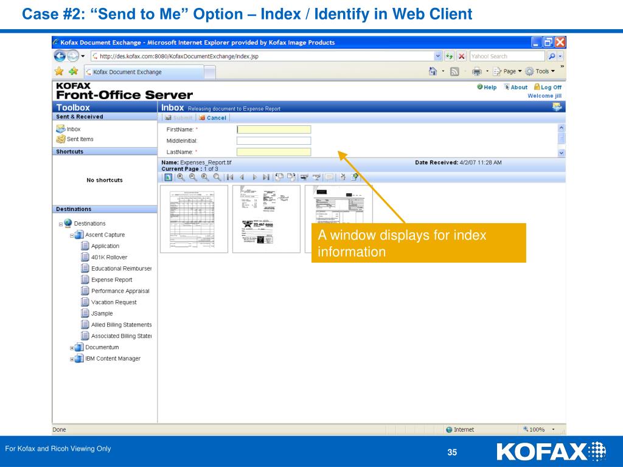
Task: Go to the previous page arrow
Action: 242,177
